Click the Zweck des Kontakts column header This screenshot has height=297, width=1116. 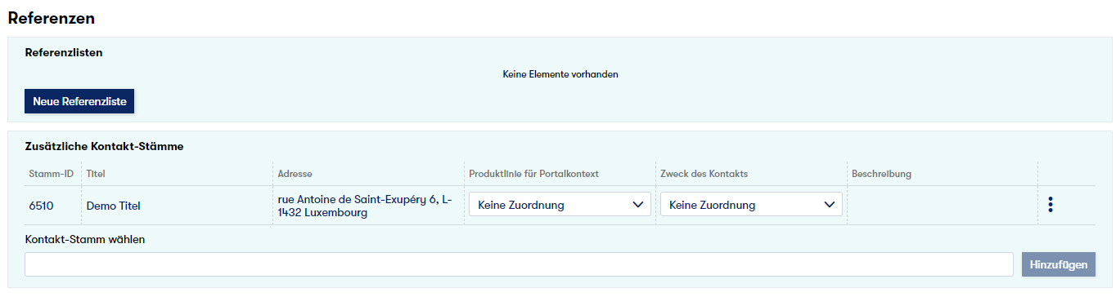tap(704, 174)
